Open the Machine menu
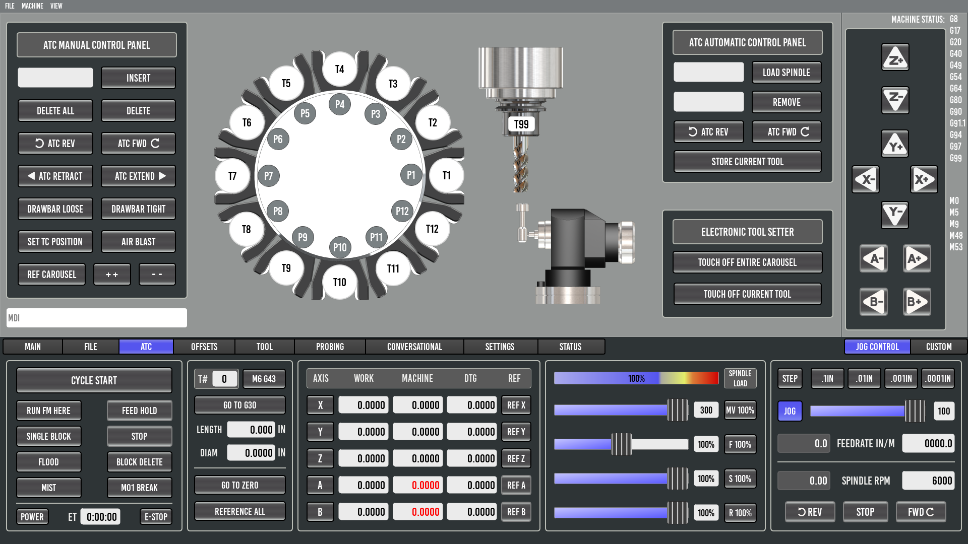The width and height of the screenshot is (968, 544). [32, 6]
